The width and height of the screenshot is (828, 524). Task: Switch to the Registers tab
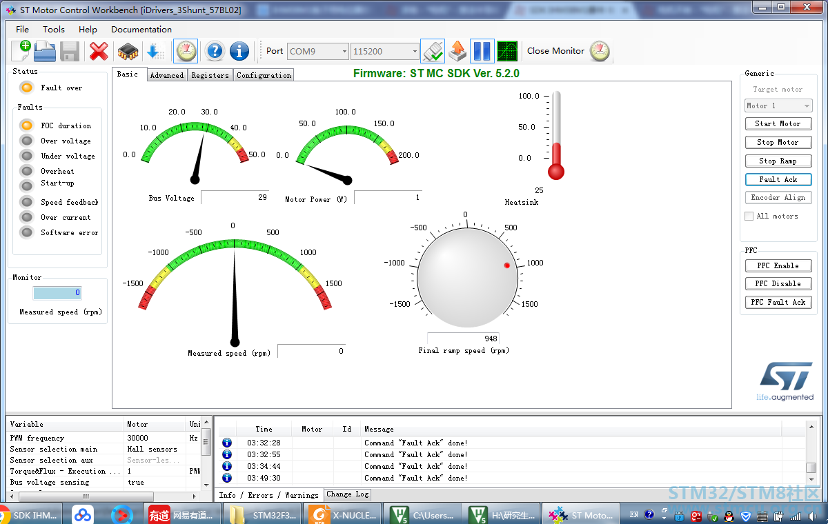click(x=210, y=75)
